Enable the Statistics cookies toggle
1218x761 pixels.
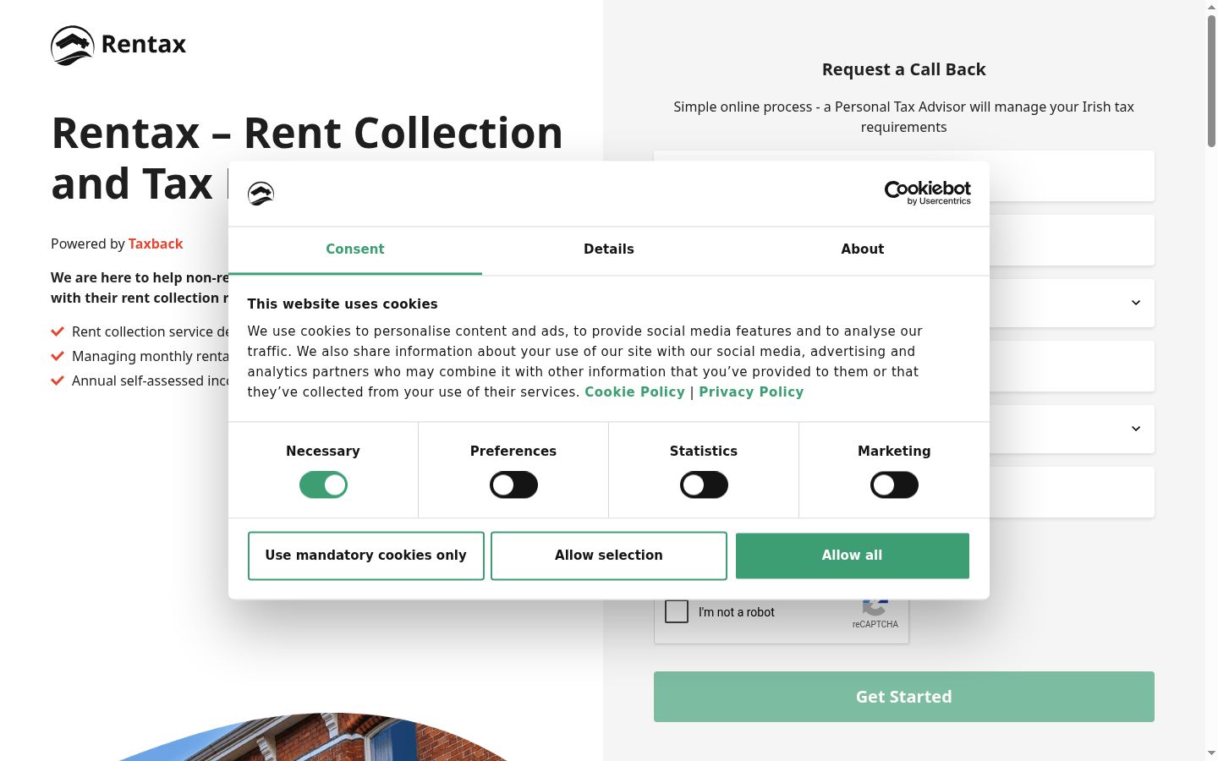(x=704, y=485)
